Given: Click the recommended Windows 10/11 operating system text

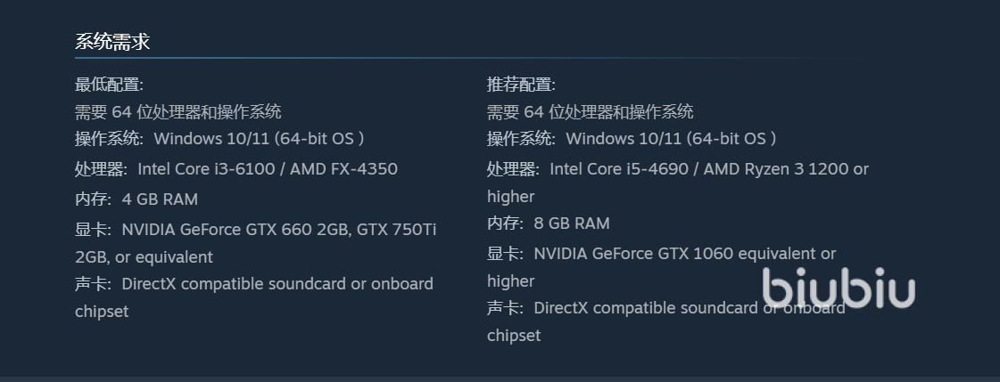Looking at the screenshot, I should (x=671, y=139).
